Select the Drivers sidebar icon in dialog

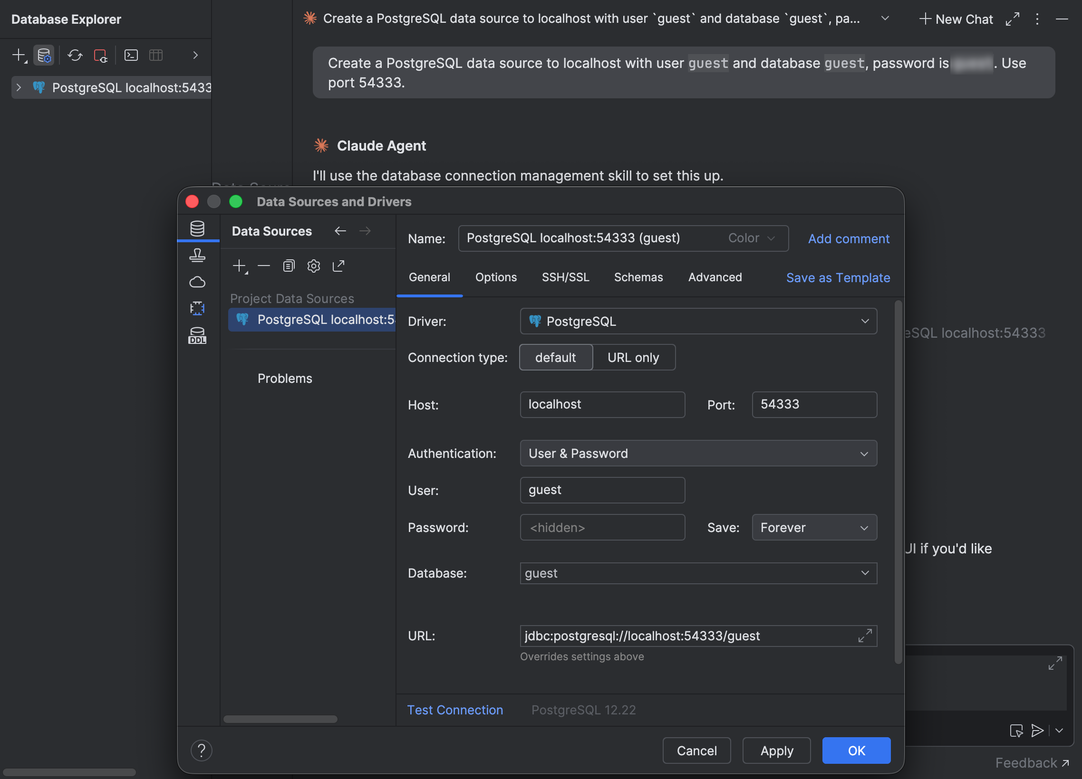[197, 255]
